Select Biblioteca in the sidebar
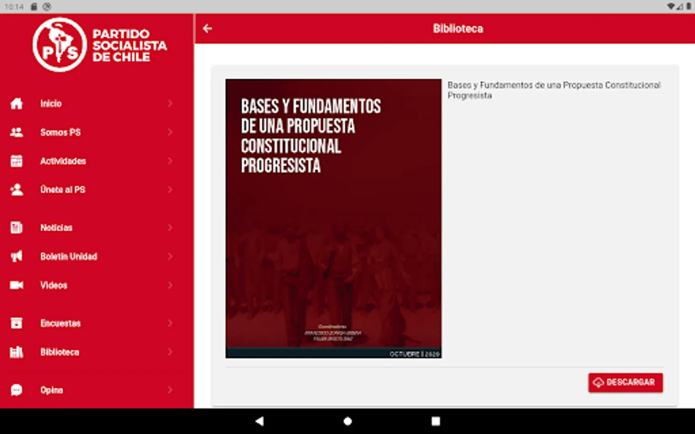 pos(97,352)
